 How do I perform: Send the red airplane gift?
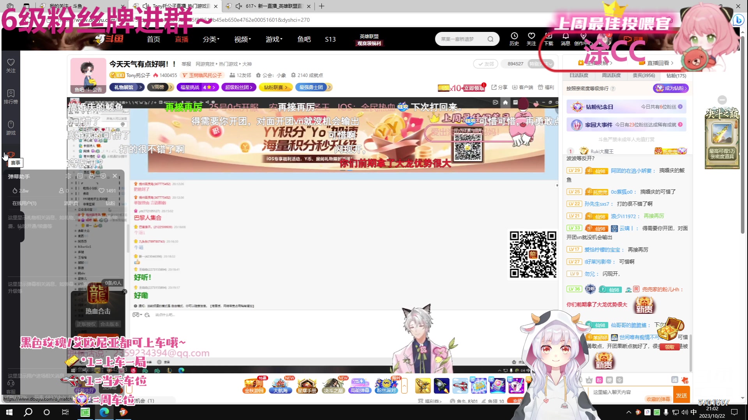460,385
